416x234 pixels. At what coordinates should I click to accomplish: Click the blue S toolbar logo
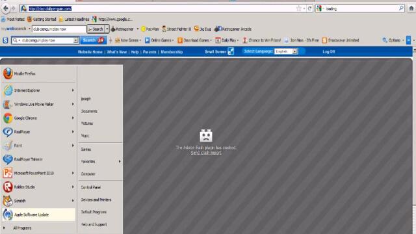(x=5, y=40)
